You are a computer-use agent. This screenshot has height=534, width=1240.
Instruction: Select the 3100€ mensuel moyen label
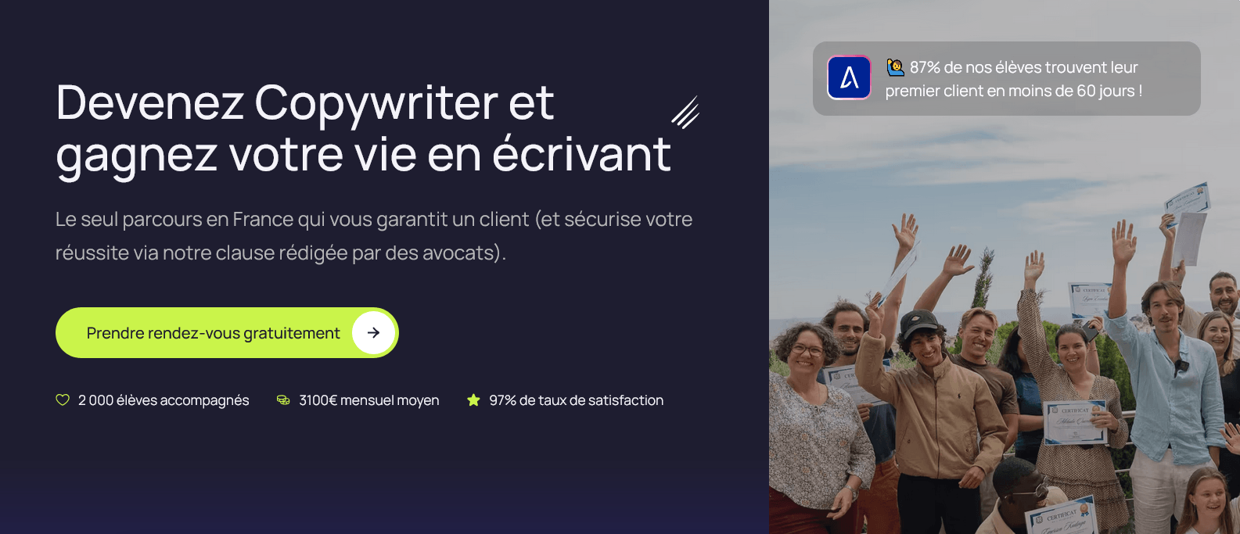pos(369,400)
